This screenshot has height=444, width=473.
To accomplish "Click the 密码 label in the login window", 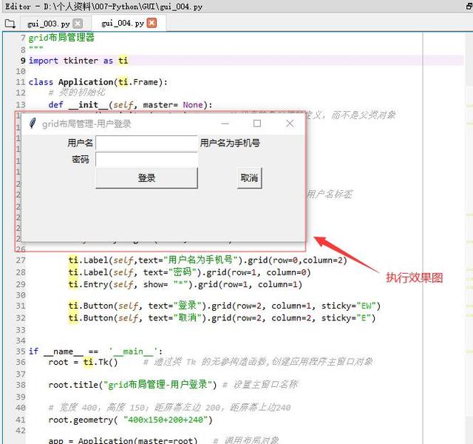I will click(81, 159).
